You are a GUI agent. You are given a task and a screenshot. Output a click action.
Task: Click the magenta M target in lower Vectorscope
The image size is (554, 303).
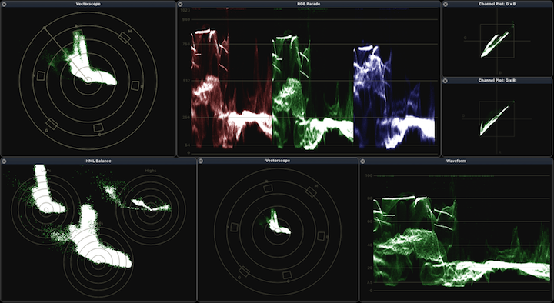coord(311,192)
